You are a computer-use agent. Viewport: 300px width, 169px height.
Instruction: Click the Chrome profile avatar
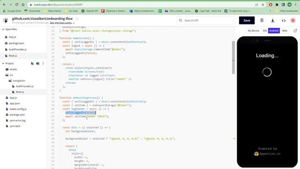[290, 5]
